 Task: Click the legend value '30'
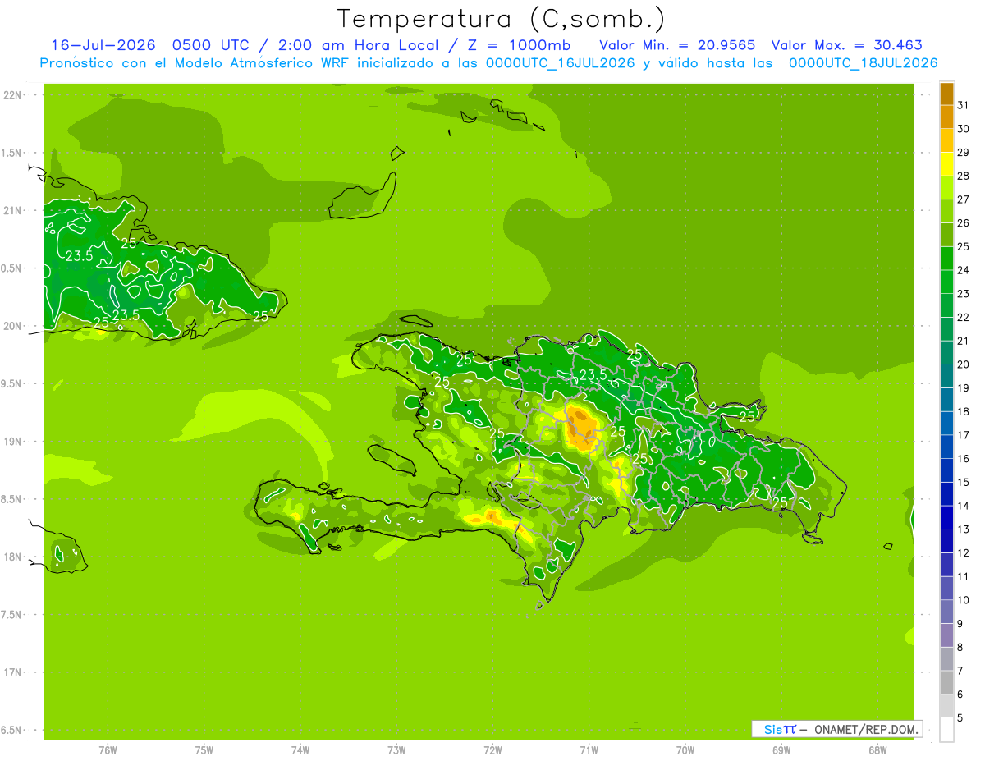coord(964,129)
